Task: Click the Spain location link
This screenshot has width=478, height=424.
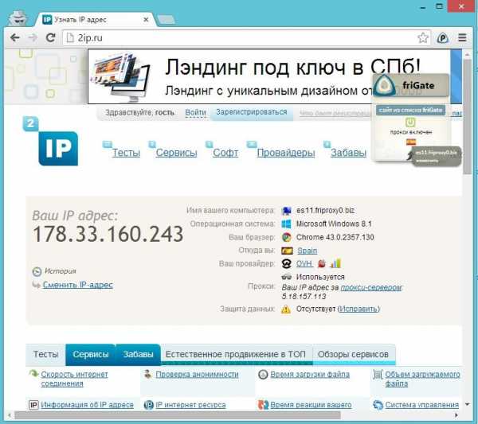Action: [x=307, y=251]
